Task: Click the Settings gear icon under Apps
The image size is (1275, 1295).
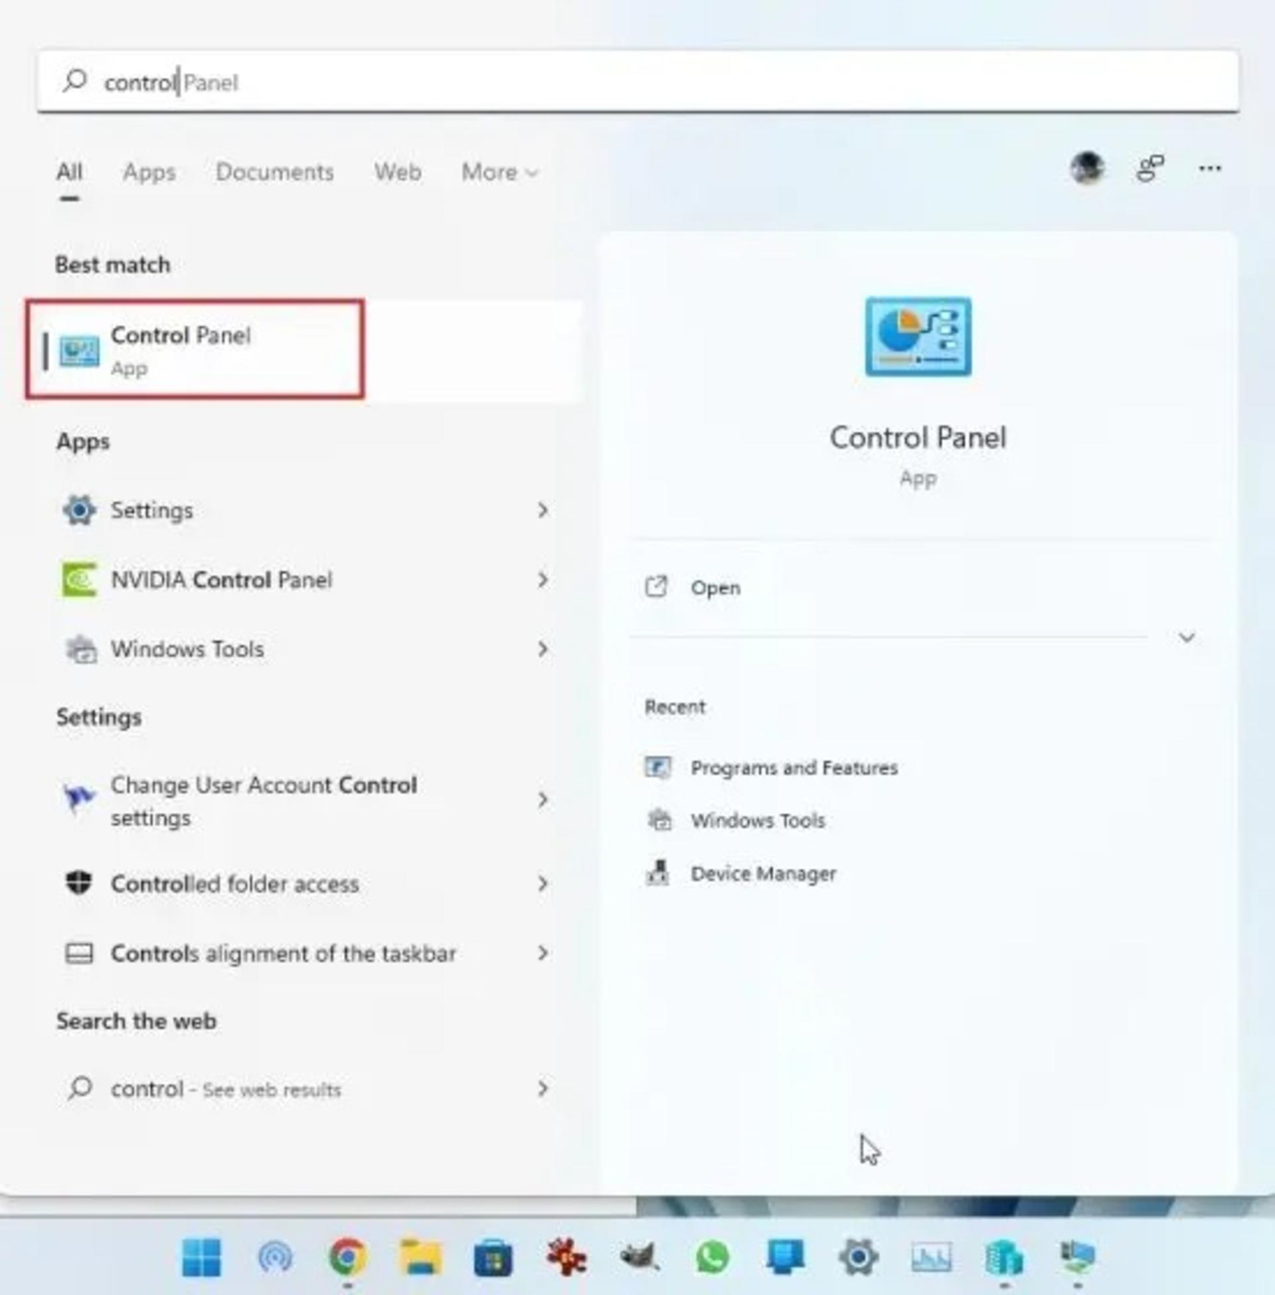Action: click(x=79, y=510)
